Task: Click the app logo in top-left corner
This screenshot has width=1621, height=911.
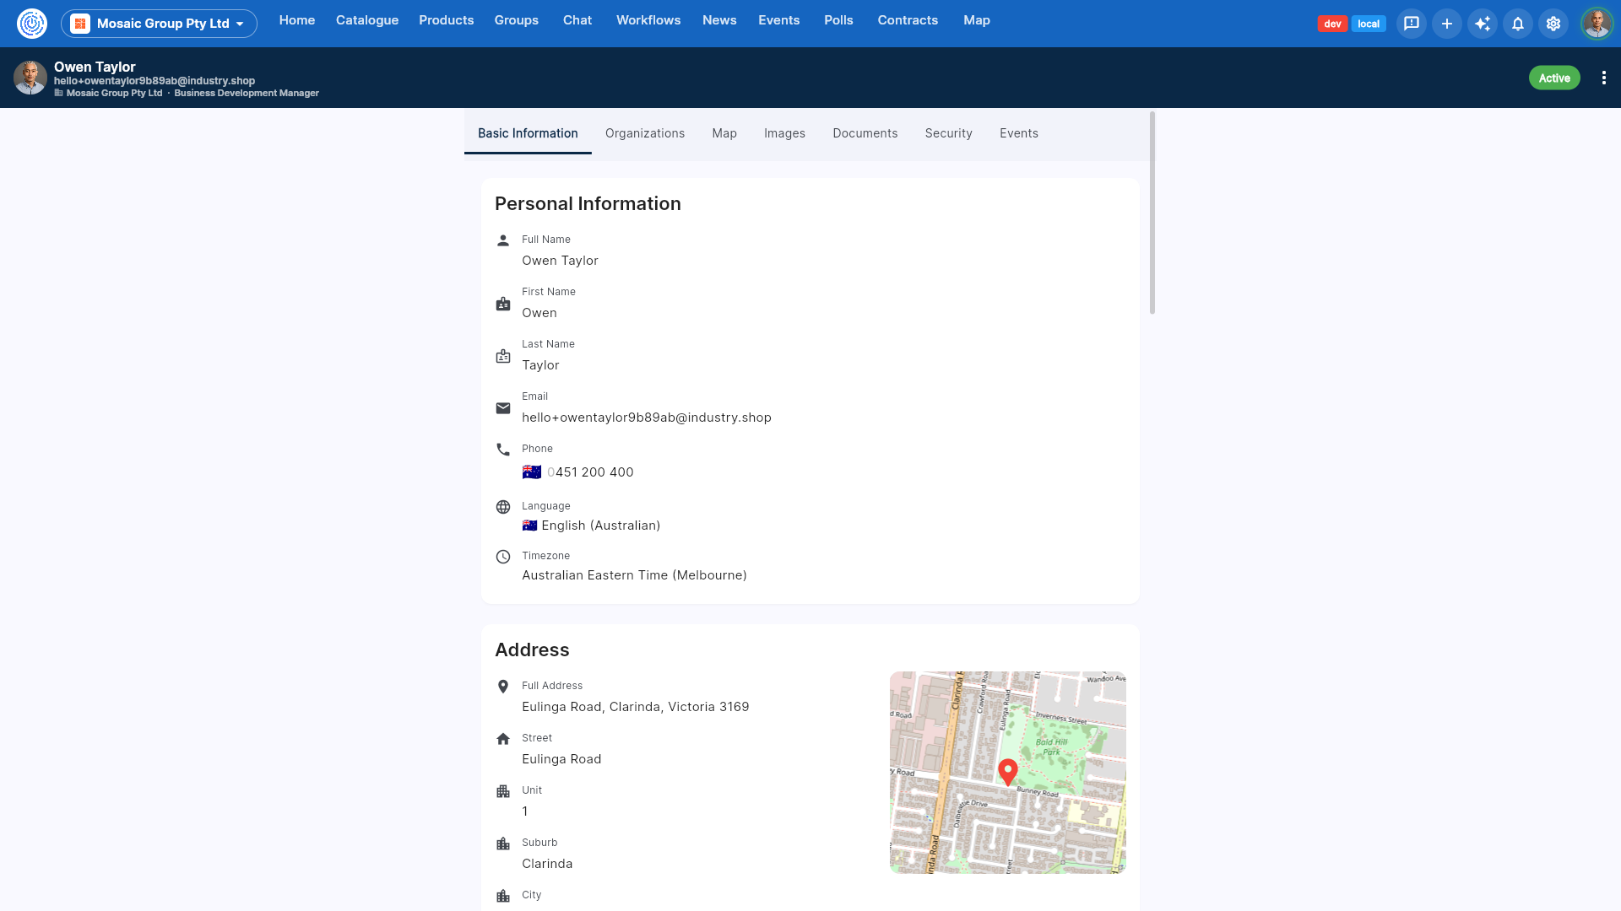Action: (32, 24)
